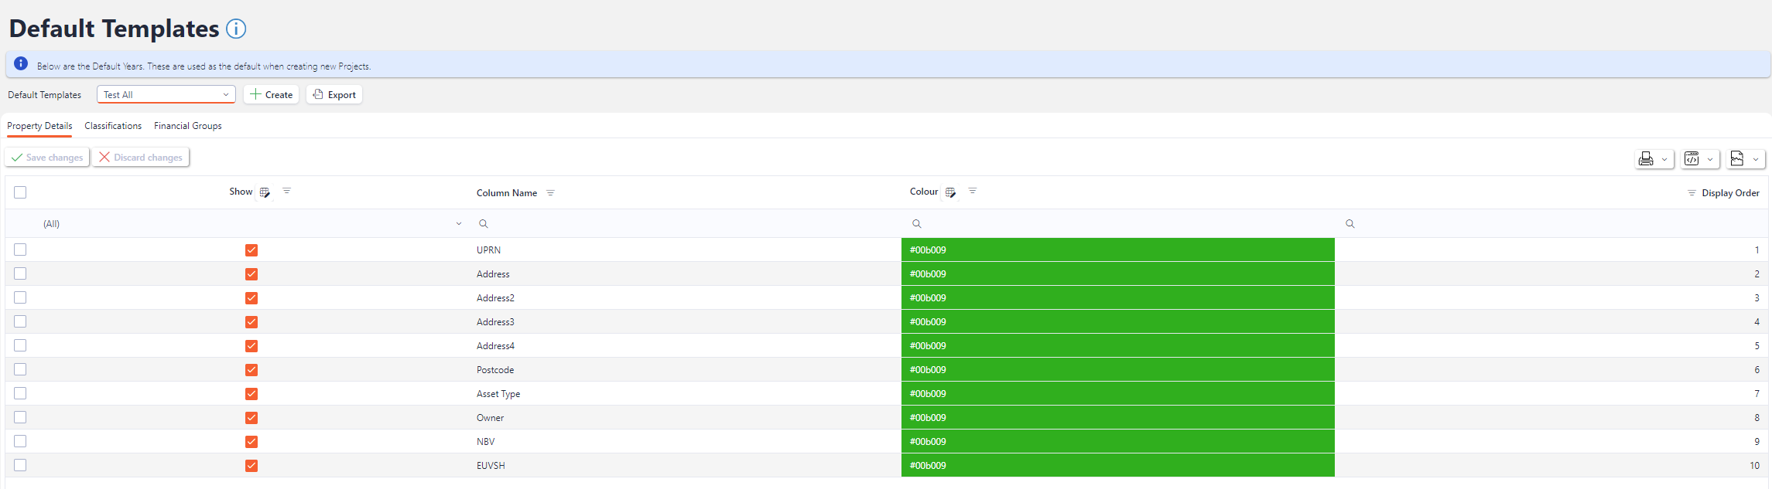Click the torn document icon in toolbar

1737,158
